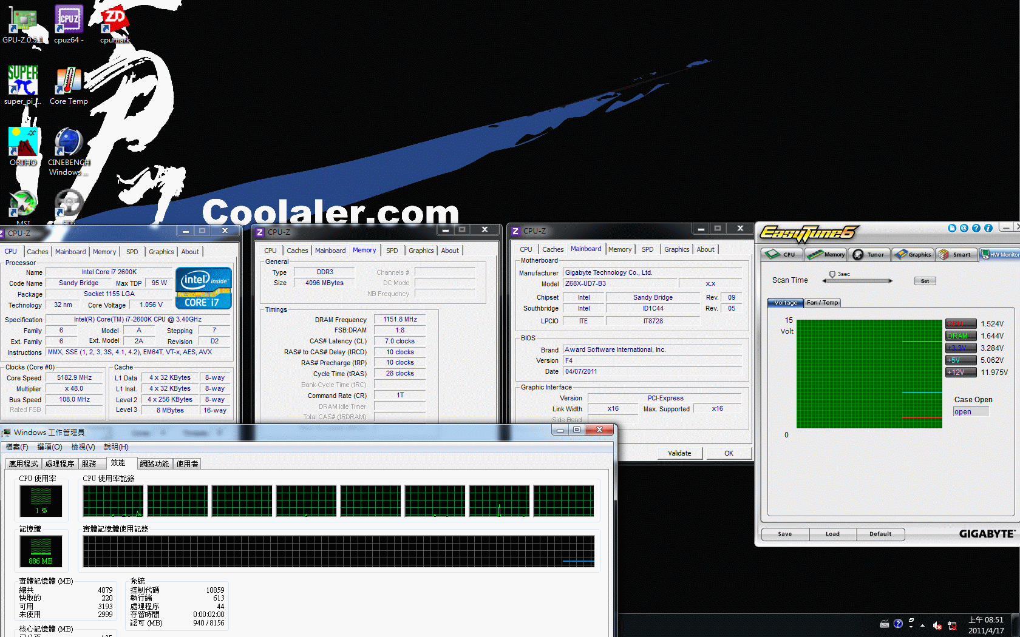Click the Show Desktop button at taskbar end
The width and height of the screenshot is (1020, 637).
[x=1016, y=625]
